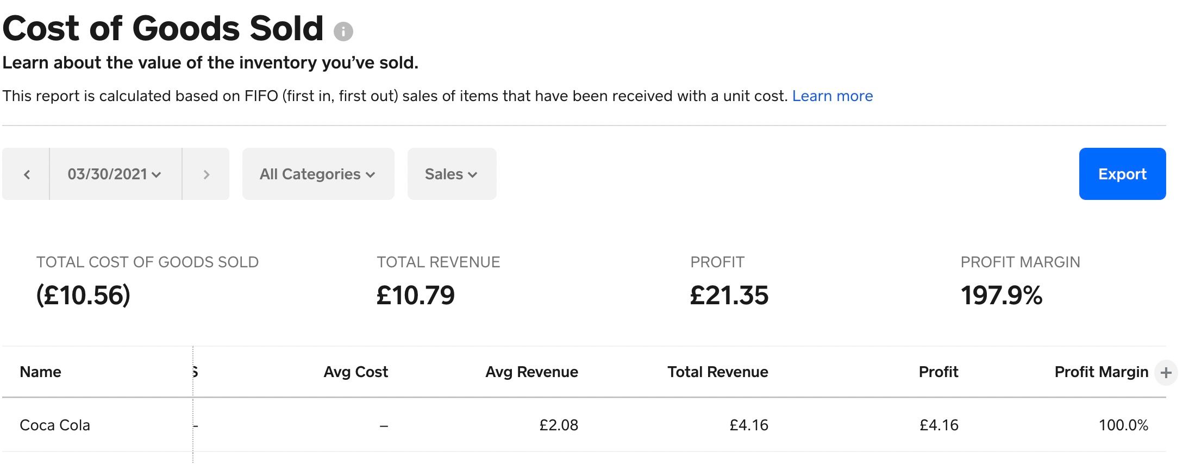Sort by the Total Revenue column header
This screenshot has height=464, width=1189.
pos(717,372)
